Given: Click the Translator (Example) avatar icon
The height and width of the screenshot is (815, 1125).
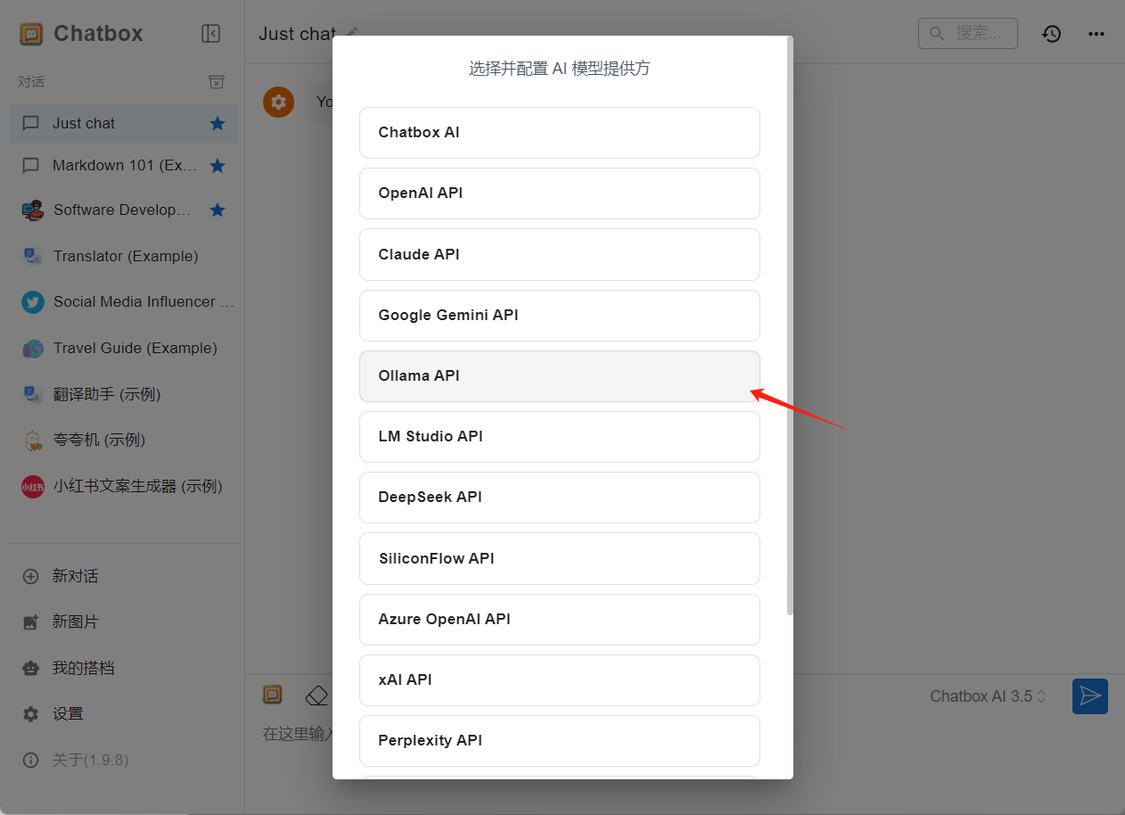Looking at the screenshot, I should click(x=33, y=256).
